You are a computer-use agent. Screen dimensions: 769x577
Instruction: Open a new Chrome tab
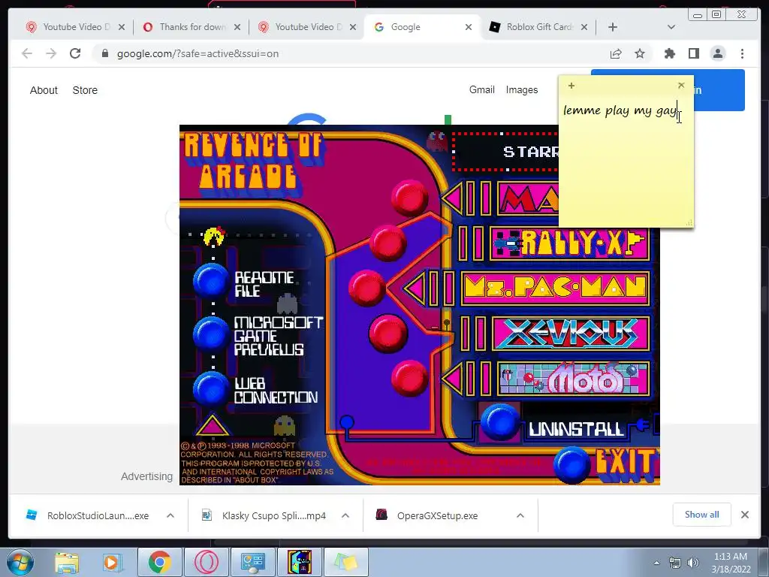coord(613,27)
